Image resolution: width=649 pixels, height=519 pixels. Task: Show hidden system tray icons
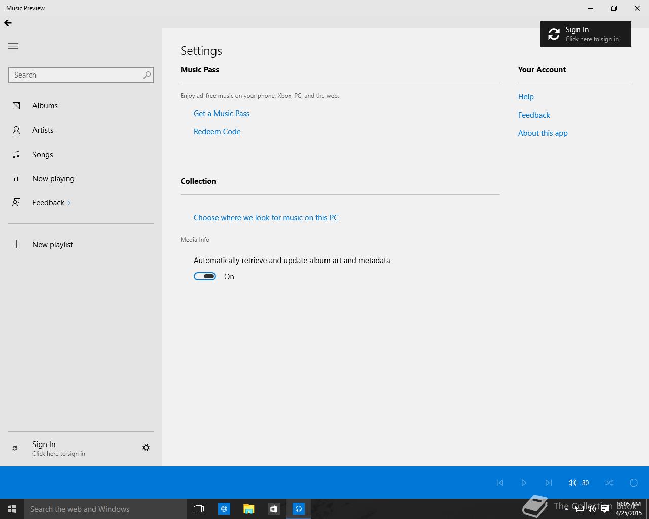pos(566,509)
